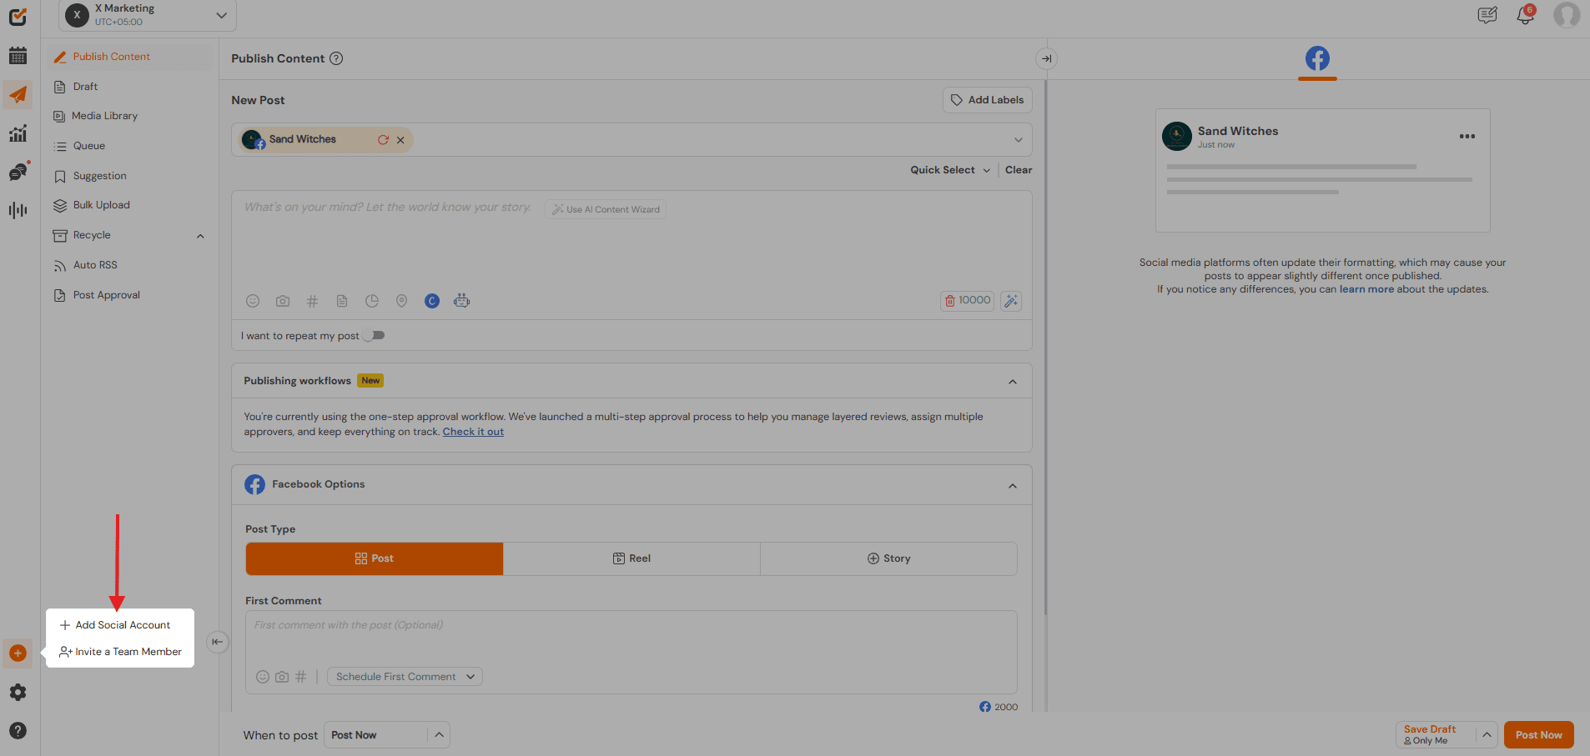Open the calendar view in the sidebar
Viewport: 1590px width, 756px height.
coord(18,55)
